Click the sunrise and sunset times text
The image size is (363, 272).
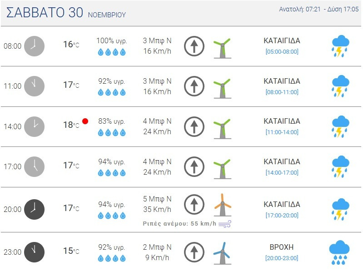(x=318, y=9)
